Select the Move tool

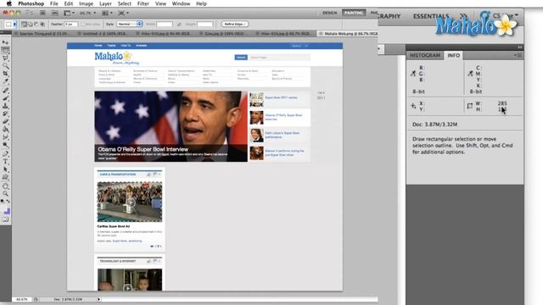pos(5,42)
